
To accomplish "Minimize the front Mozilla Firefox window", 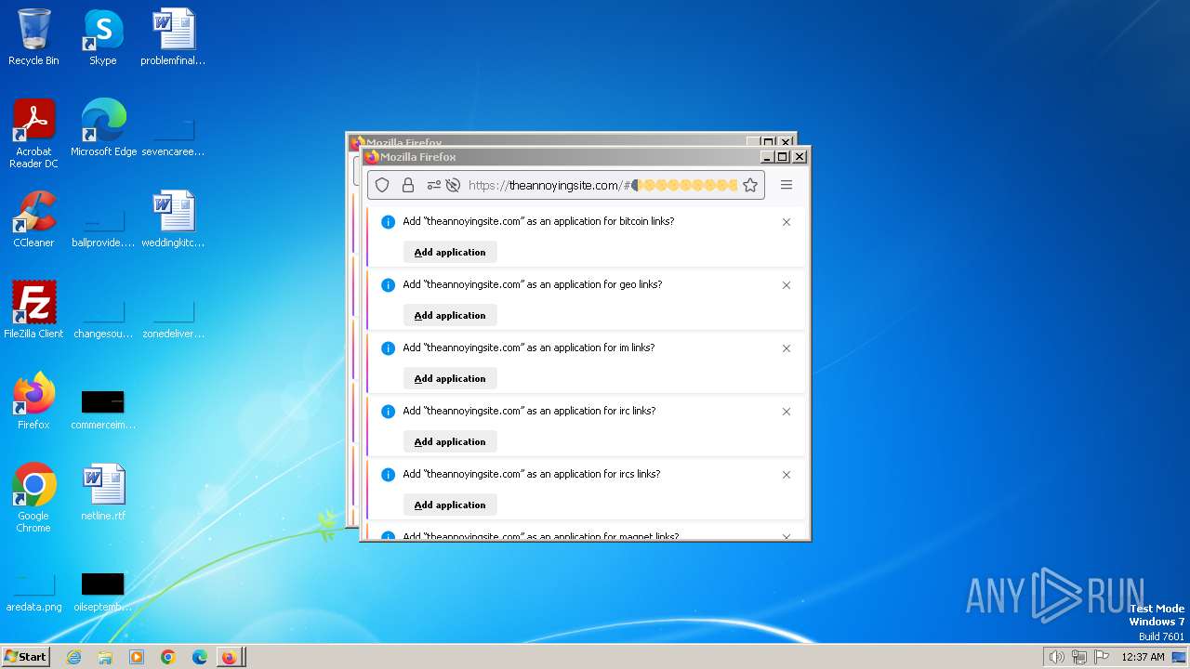I will click(x=768, y=157).
